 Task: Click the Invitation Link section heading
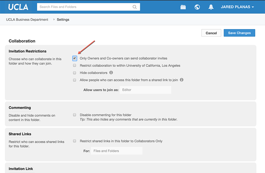(x=21, y=169)
